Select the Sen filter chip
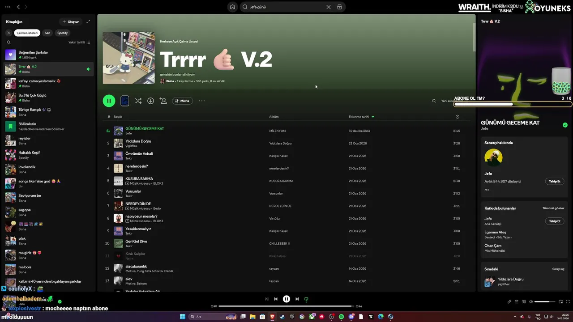Screen dimensions: 573x322 [47, 33]
